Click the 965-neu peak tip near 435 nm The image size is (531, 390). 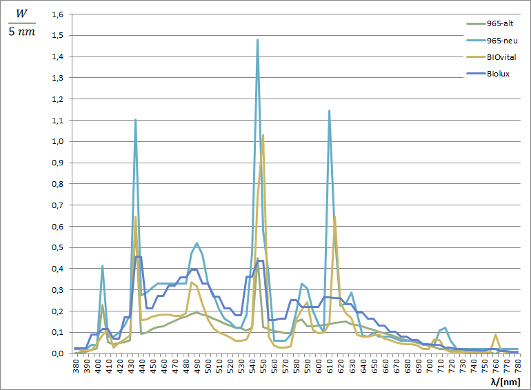tap(135, 120)
